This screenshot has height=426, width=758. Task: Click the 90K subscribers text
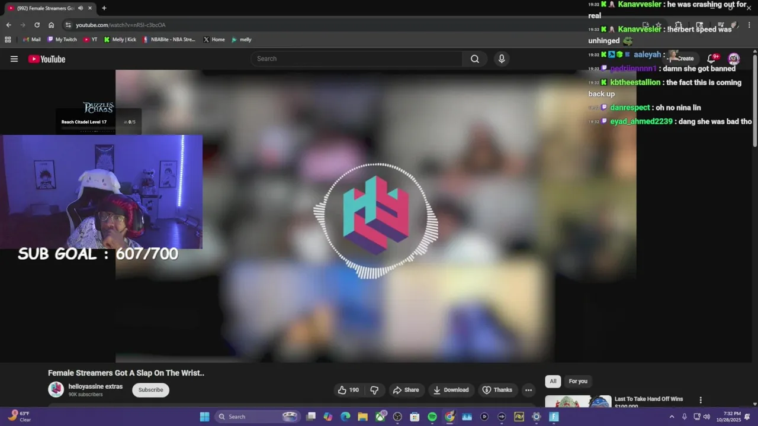[x=85, y=395]
